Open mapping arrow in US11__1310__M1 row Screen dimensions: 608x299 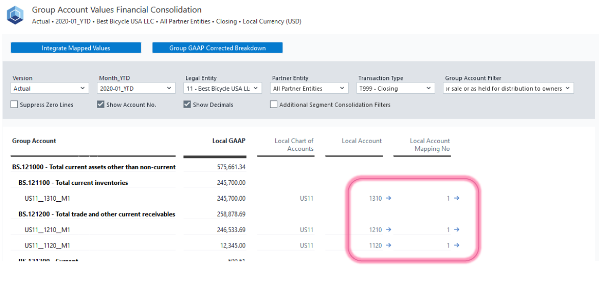click(x=457, y=199)
